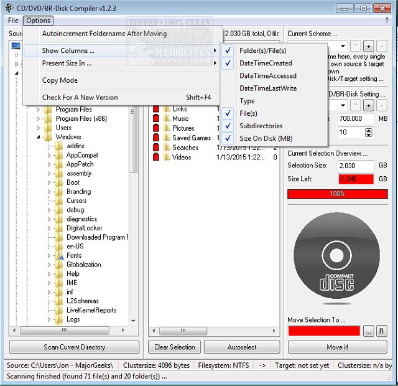Viewport: 398px width, 386px height.
Task: Expand the Globalization folder
Action: 49,265
